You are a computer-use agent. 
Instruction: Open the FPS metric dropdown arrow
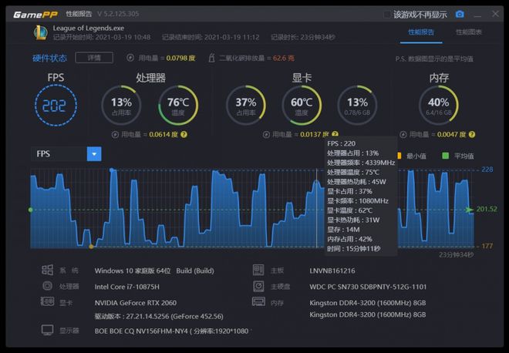[x=94, y=154]
